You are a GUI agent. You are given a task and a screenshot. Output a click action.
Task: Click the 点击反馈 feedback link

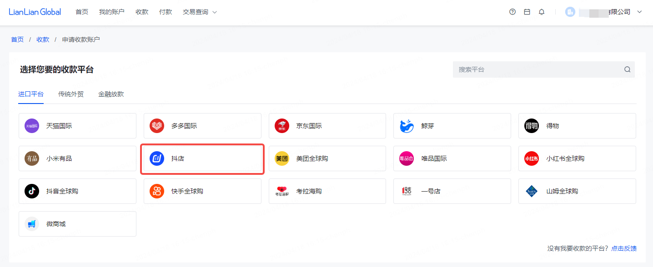pyautogui.click(x=624, y=248)
